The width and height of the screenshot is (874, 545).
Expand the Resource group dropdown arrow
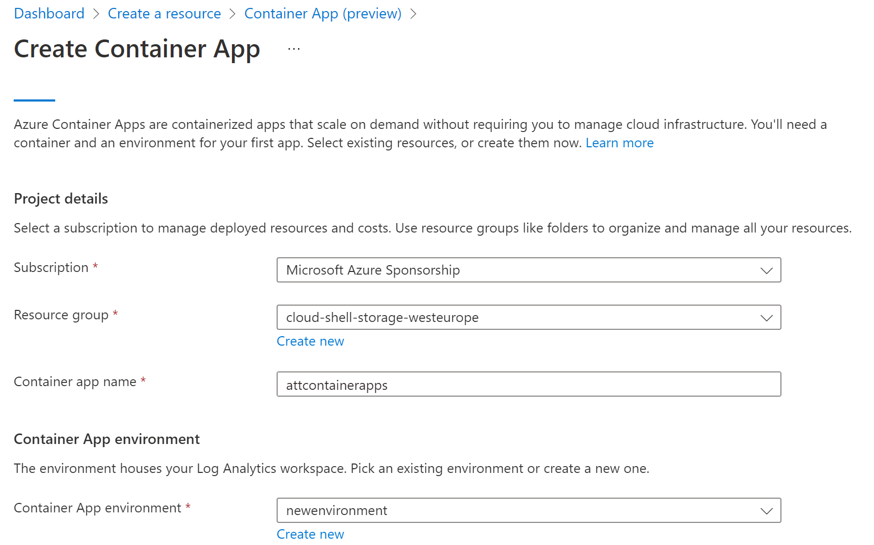(x=766, y=318)
